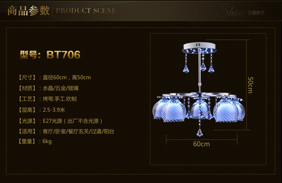Click the Show script logo
Image resolution: width=282 pixels, height=183 pixels.
[231, 11]
